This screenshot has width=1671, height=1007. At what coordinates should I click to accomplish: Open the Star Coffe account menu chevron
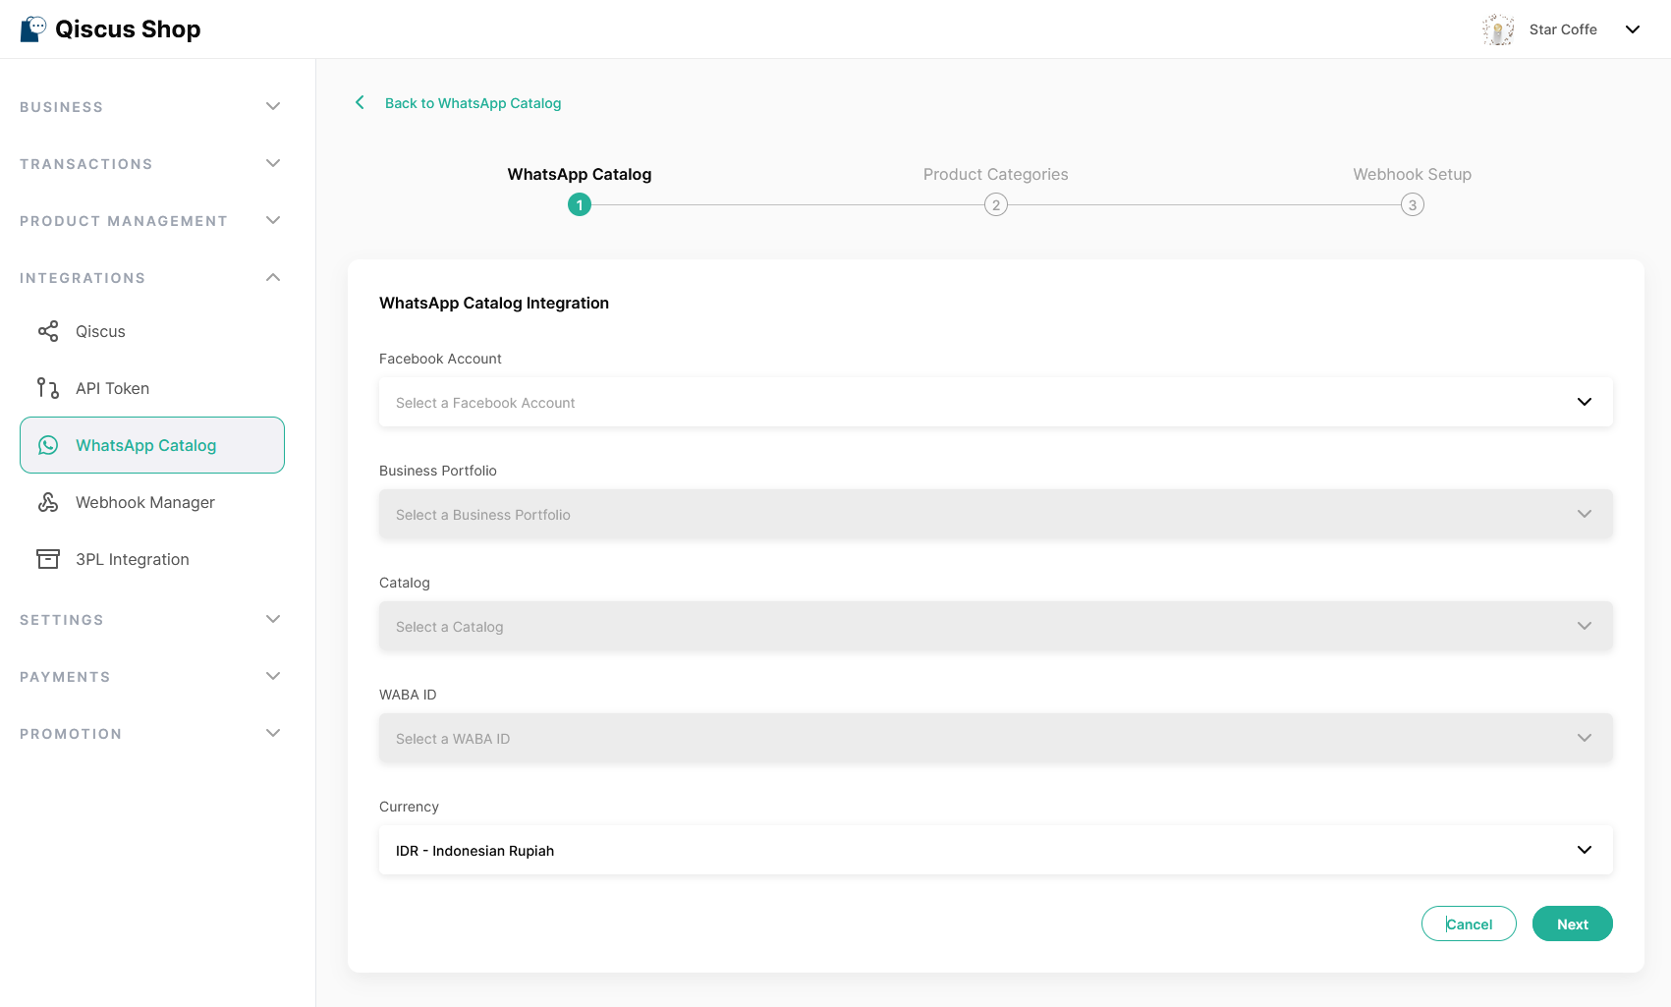pos(1633,29)
